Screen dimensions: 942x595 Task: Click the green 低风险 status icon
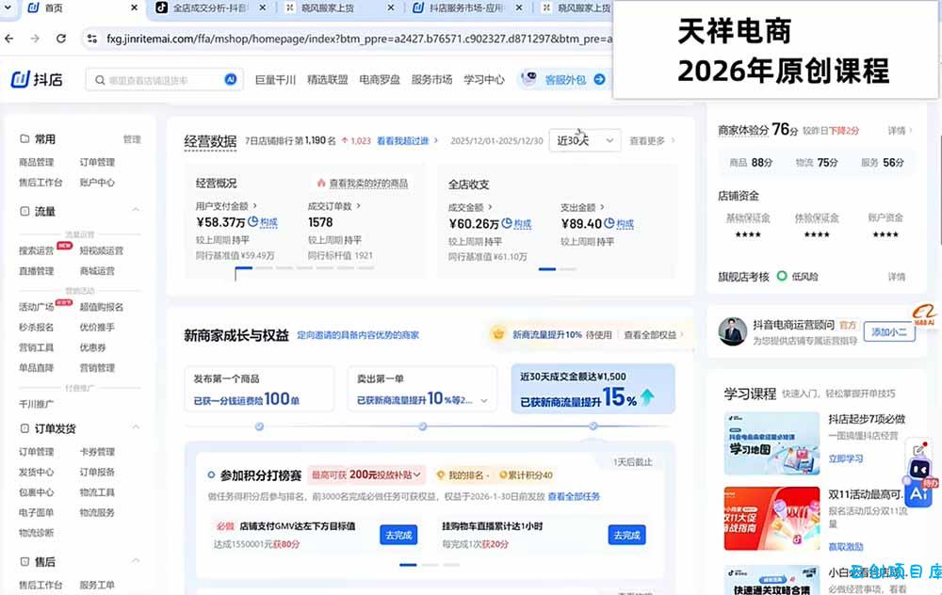(782, 276)
